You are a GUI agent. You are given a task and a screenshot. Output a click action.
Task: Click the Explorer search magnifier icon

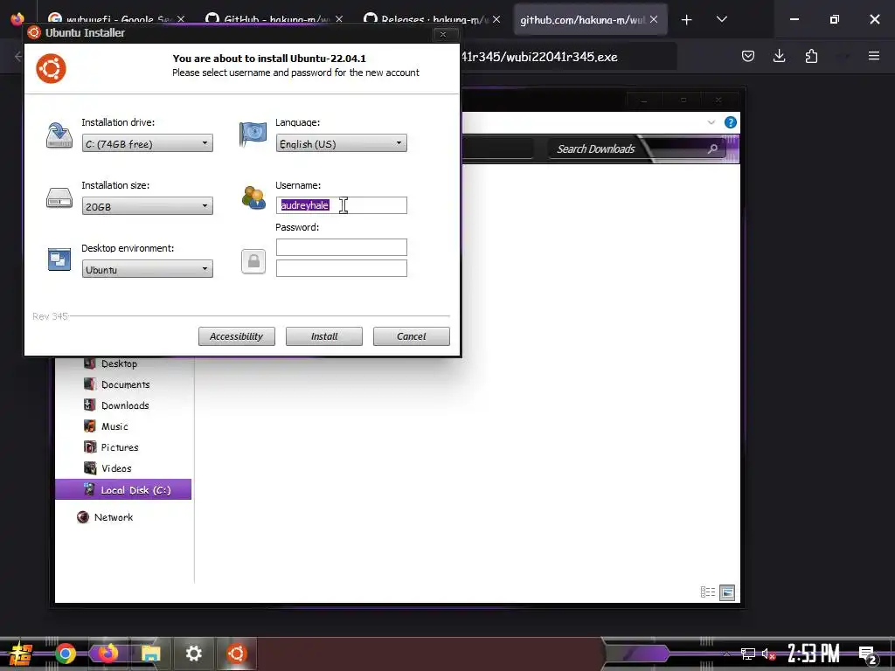coord(712,149)
